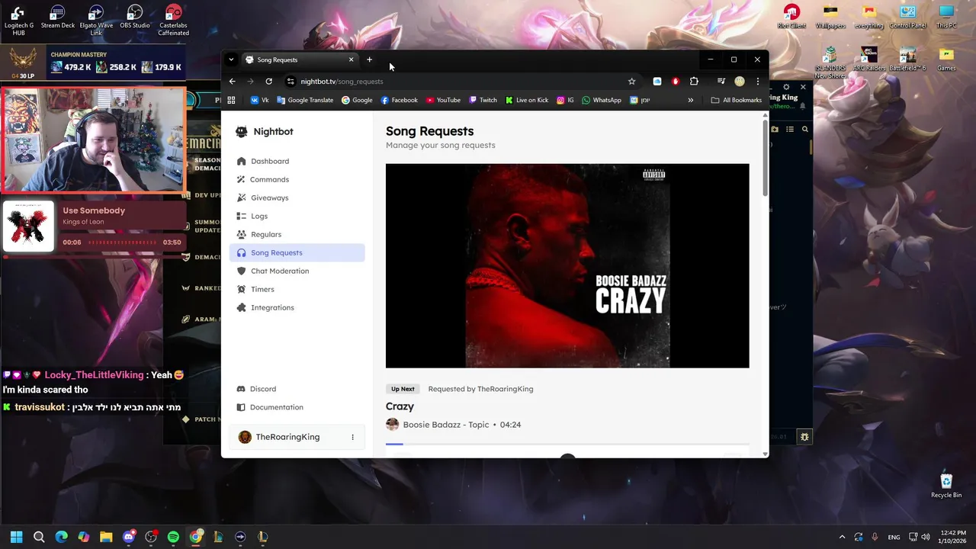
Task: Click the page vertical scrollbar
Action: (x=765, y=159)
